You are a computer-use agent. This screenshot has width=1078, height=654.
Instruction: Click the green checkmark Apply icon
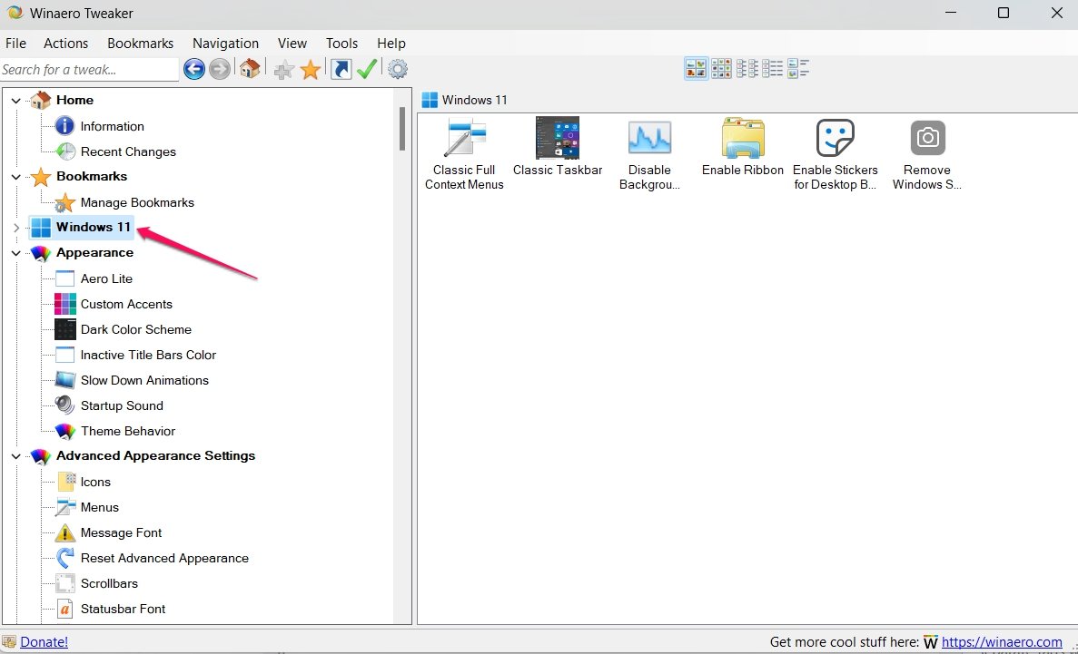[367, 69]
